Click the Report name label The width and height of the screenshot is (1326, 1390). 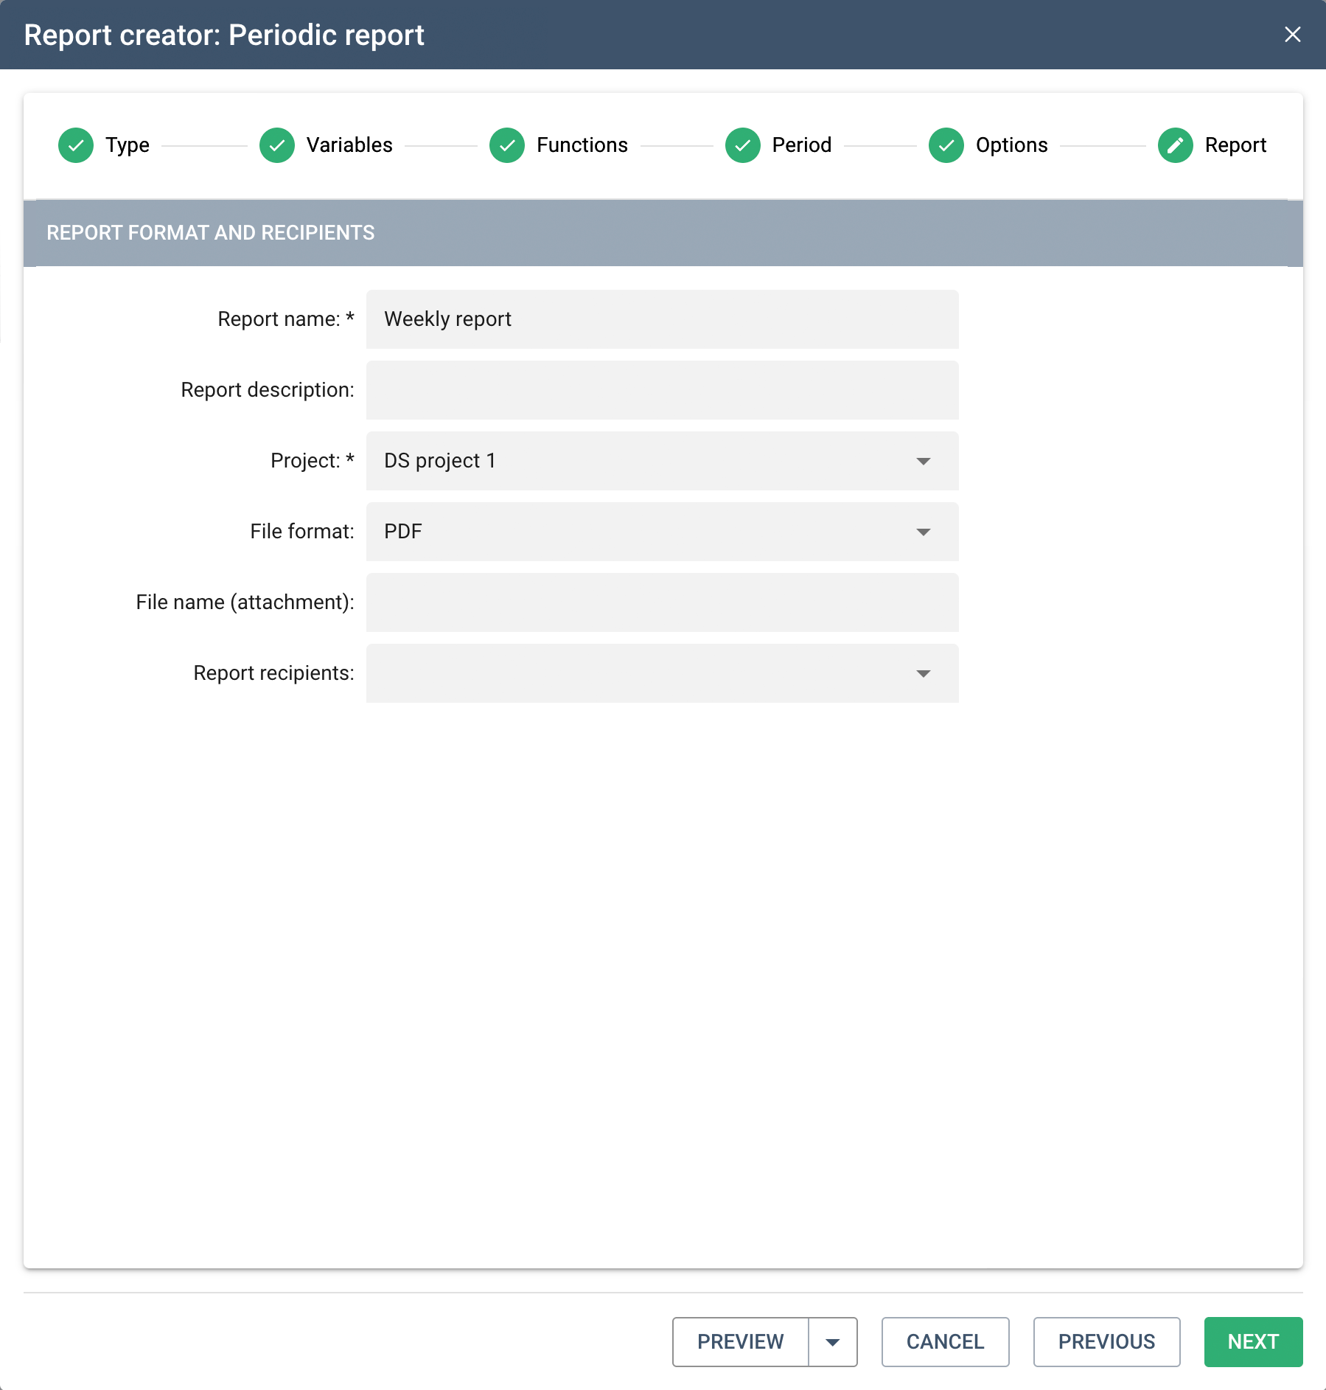click(x=286, y=319)
